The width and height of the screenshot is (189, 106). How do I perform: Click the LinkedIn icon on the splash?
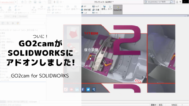coord(77,90)
